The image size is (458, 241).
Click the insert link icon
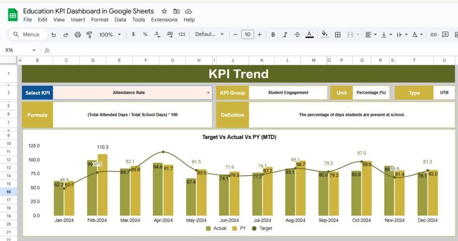433,34
